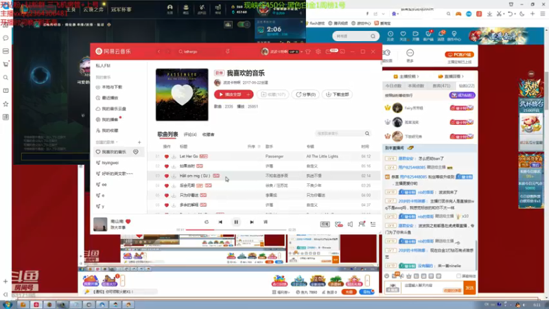Add a new playlist with the plus icon
549x309 pixels.
pyautogui.click(x=139, y=142)
